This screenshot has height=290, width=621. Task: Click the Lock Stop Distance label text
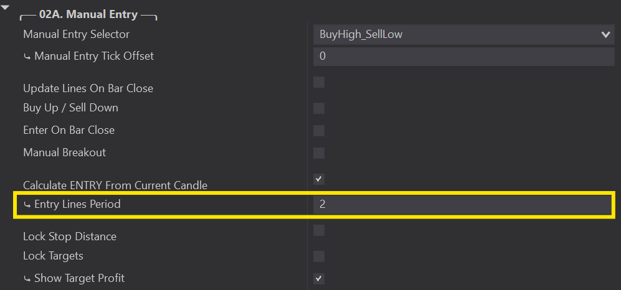click(x=70, y=236)
